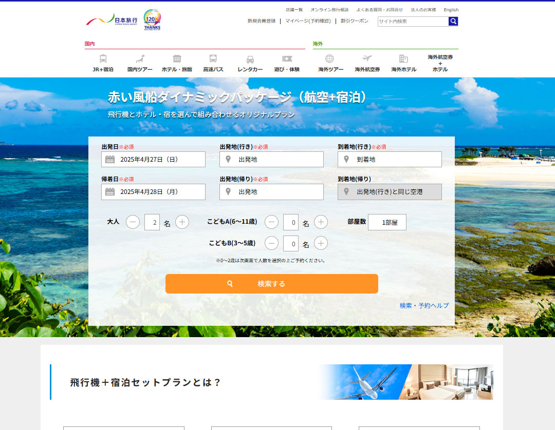Increase the 大人 count with plus
The image size is (555, 430).
pos(182,222)
